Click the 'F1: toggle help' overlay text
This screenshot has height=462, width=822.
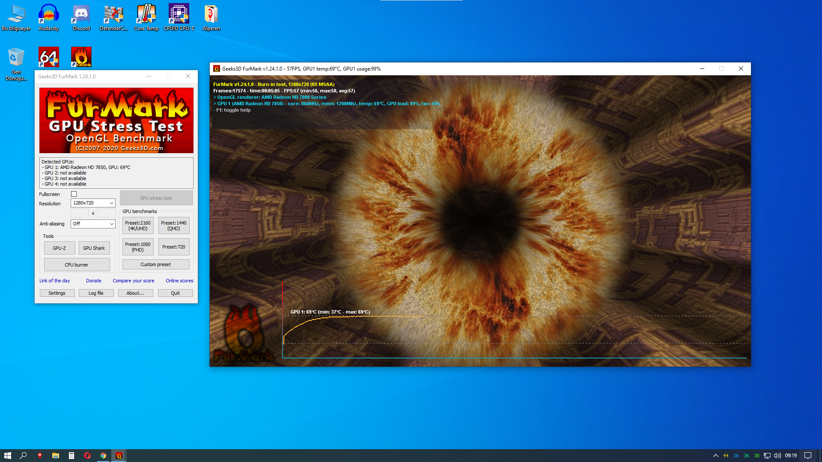click(232, 110)
